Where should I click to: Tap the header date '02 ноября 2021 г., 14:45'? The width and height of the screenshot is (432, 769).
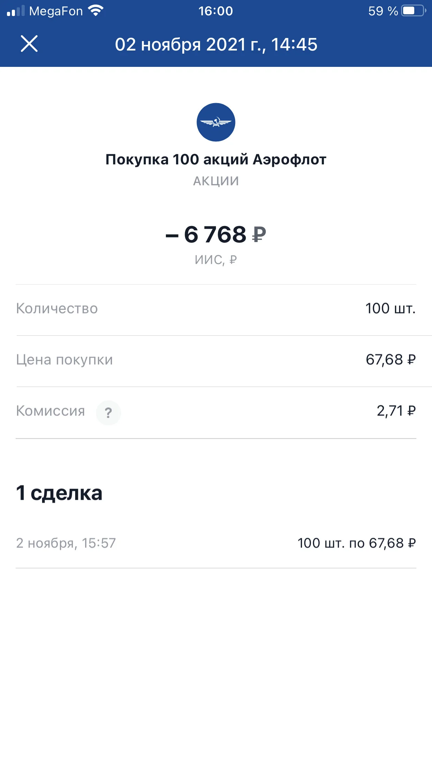(x=216, y=45)
